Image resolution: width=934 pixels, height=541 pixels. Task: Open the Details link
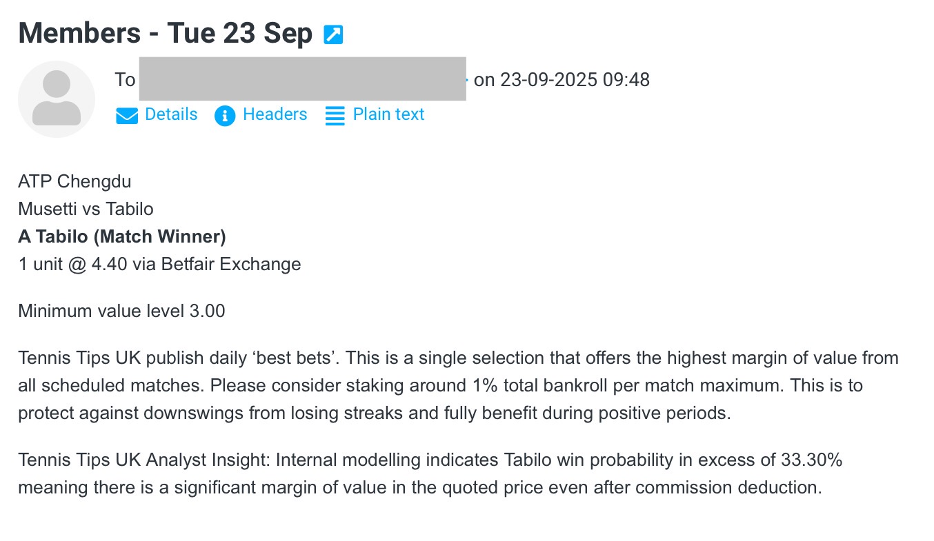tap(171, 114)
